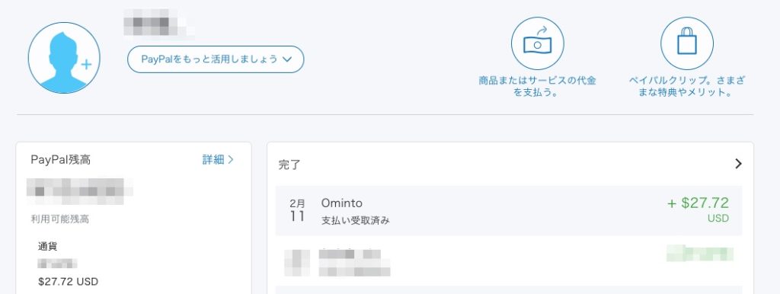Screen dimensions: 780x294
Task: Click the 完了 section heading
Action: click(x=289, y=165)
